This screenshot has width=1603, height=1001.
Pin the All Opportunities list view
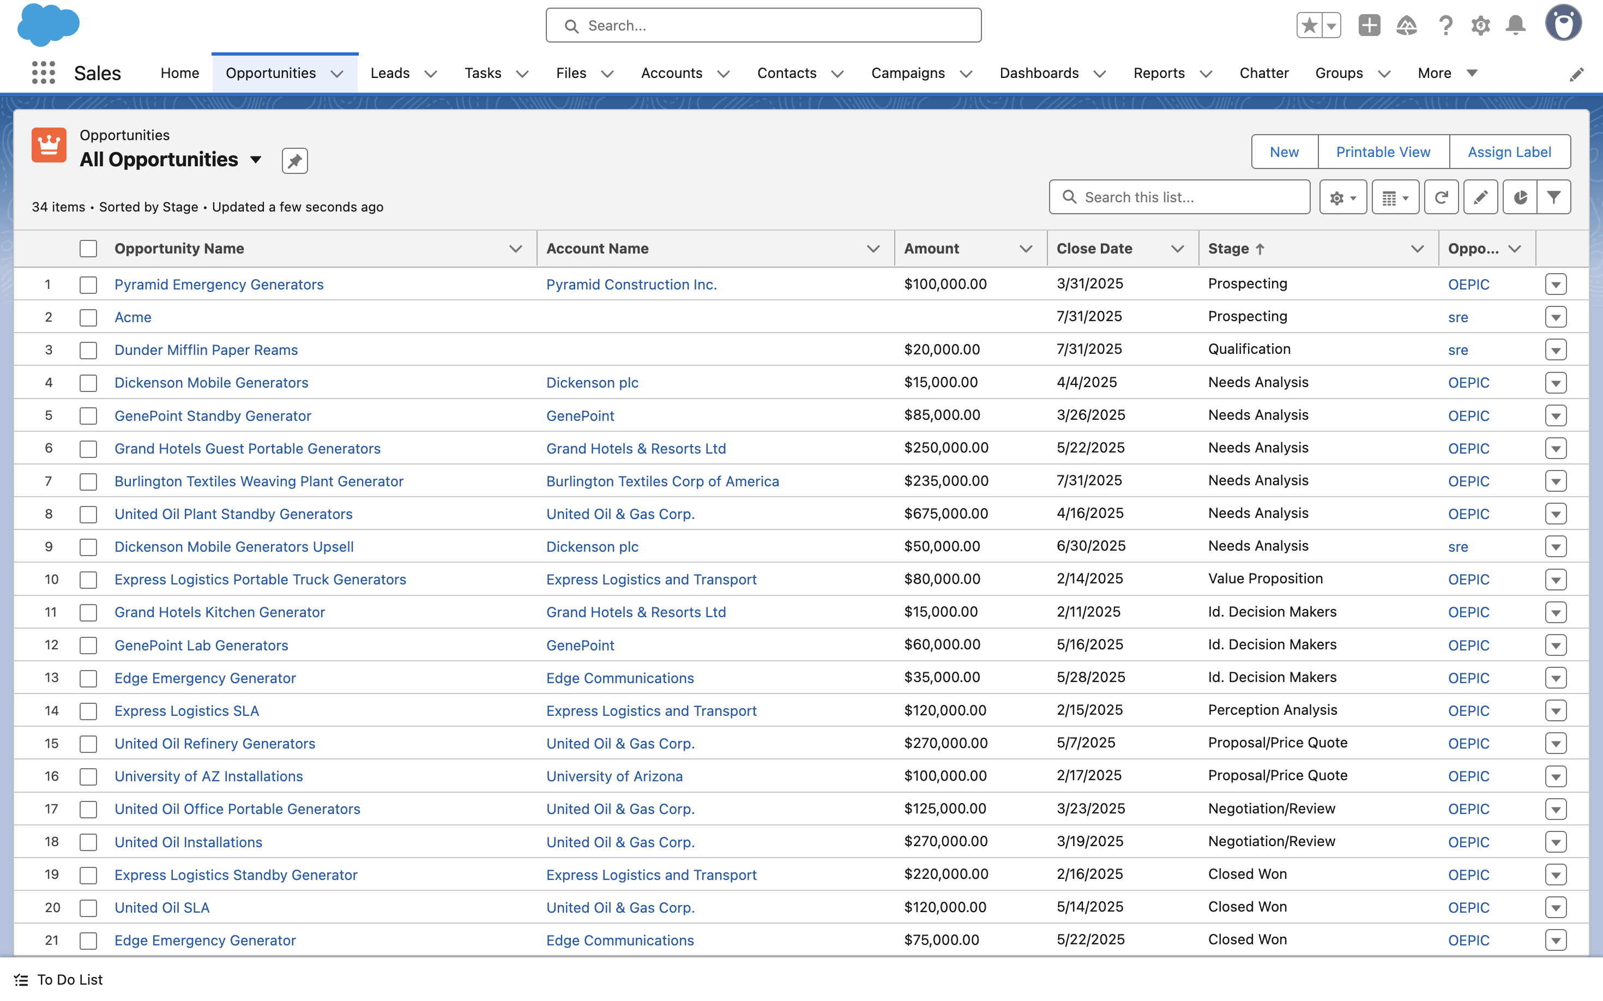coord(294,160)
